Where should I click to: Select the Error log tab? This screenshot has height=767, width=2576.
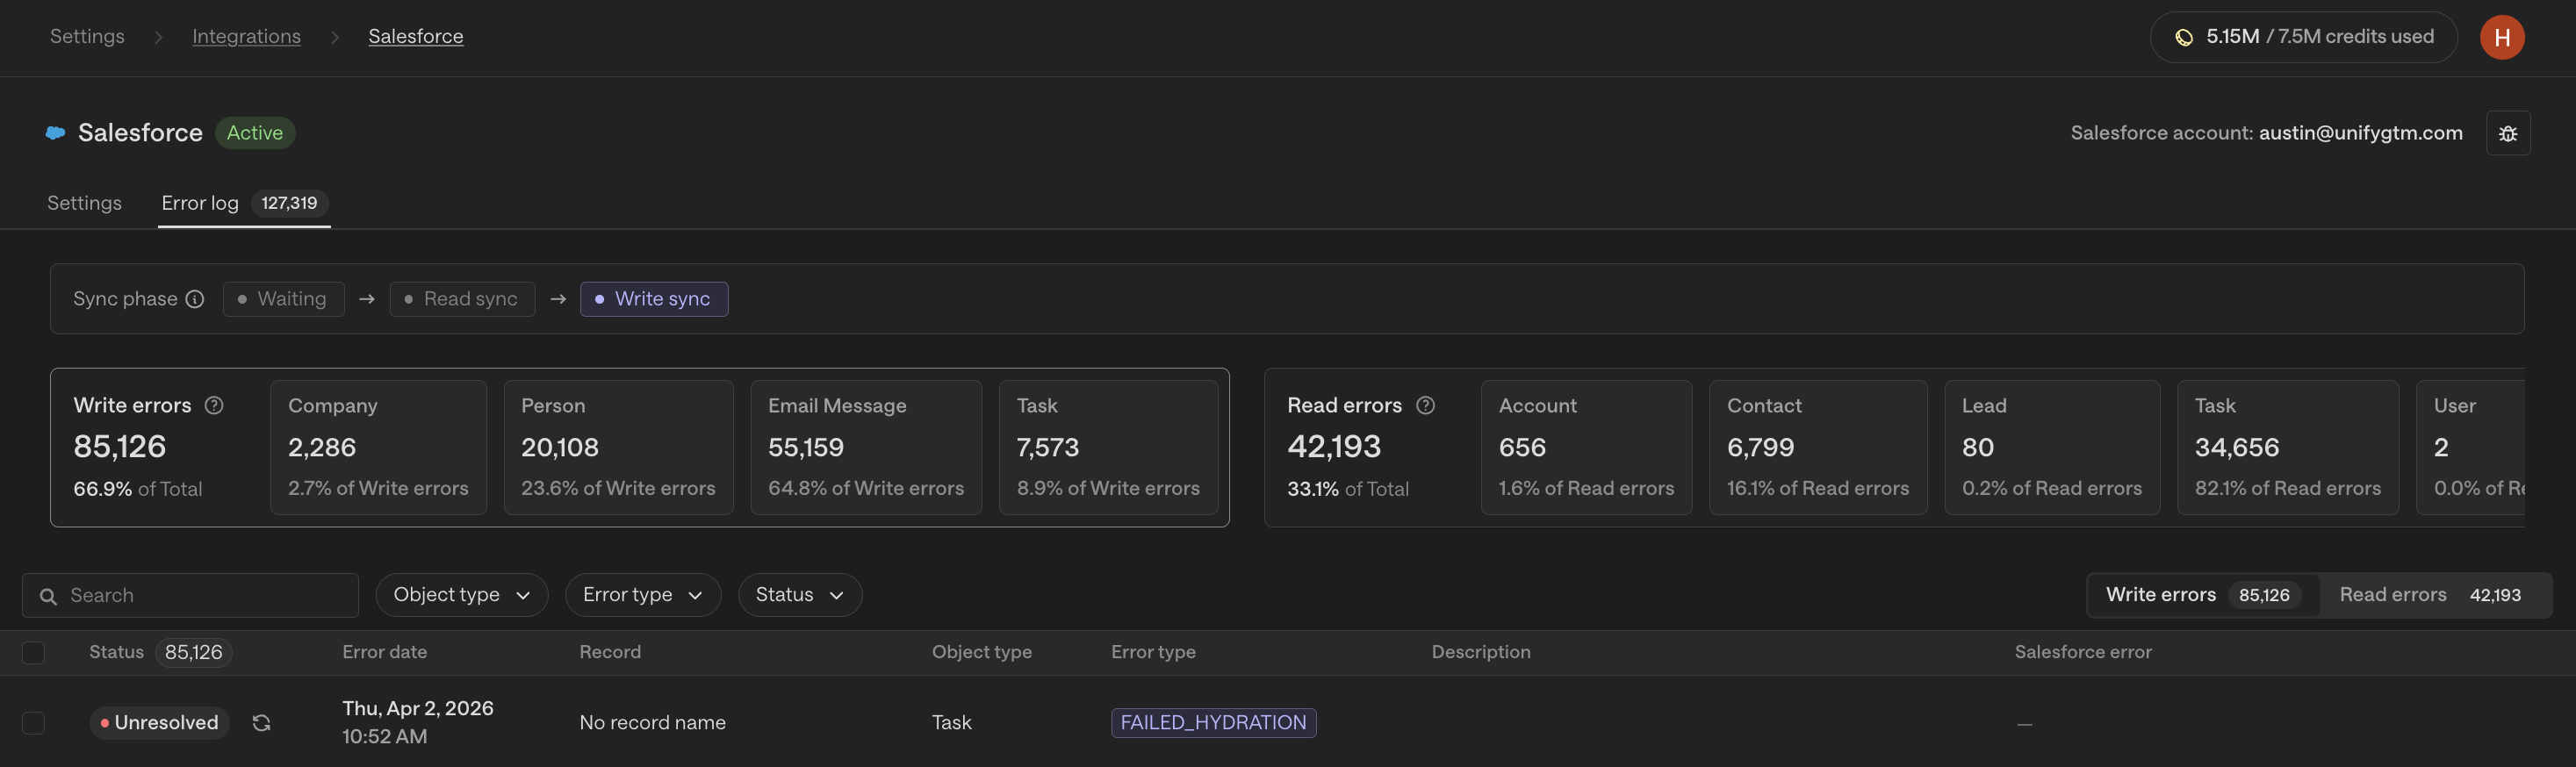tap(244, 203)
